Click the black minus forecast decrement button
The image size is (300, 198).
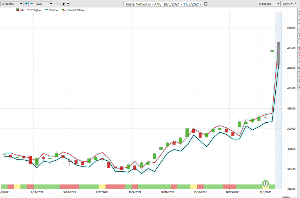tap(68, 4)
